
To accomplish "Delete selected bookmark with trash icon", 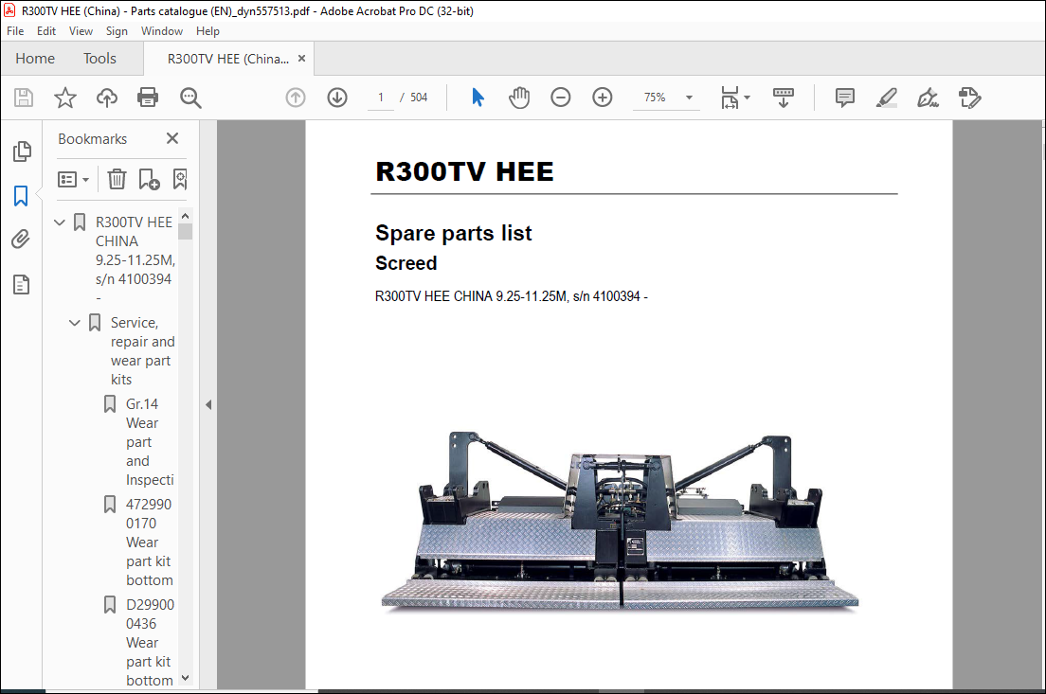I will tap(117, 179).
